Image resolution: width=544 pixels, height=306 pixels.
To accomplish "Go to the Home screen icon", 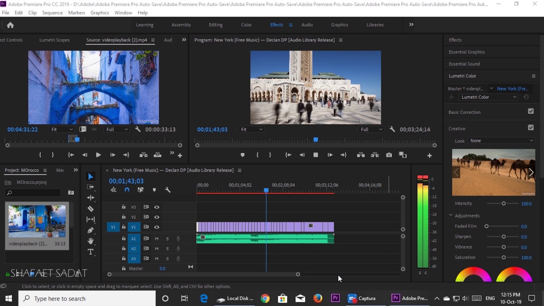I will [x=10, y=25].
